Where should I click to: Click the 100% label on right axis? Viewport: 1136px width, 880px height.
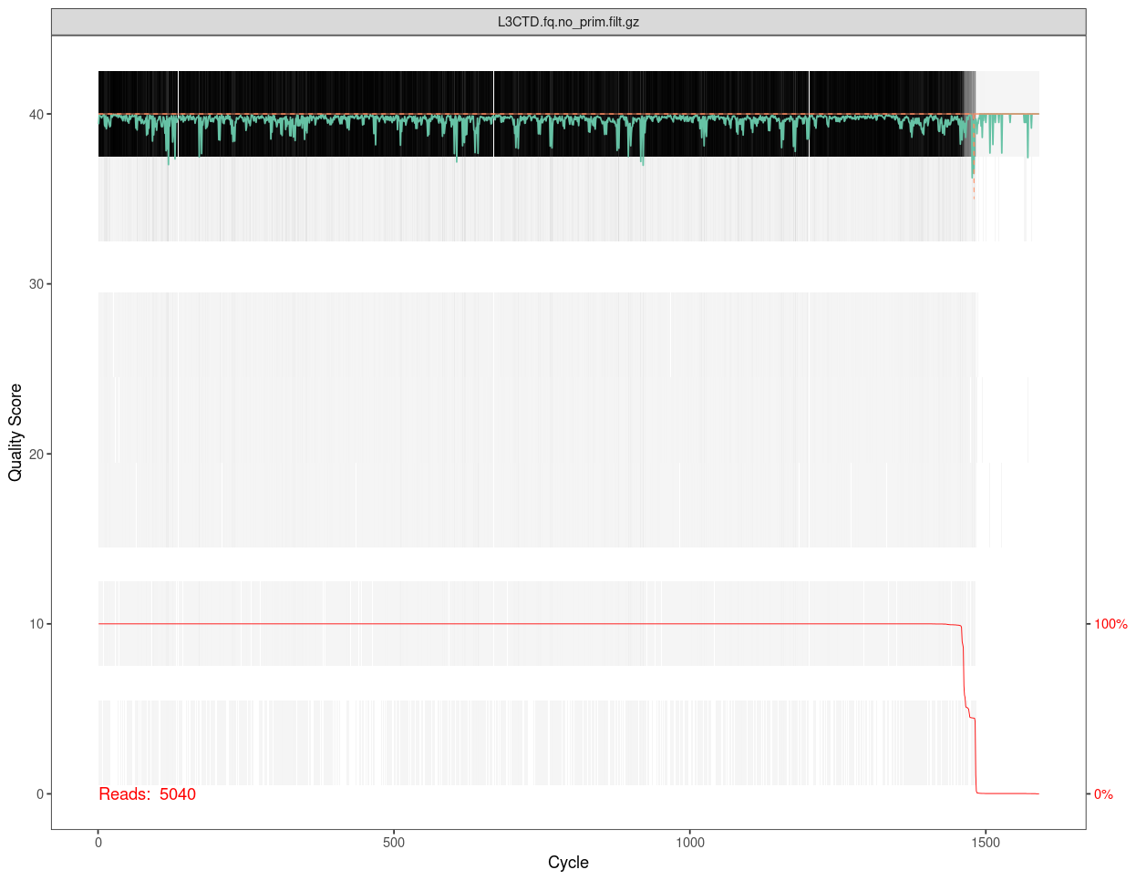tap(1110, 624)
